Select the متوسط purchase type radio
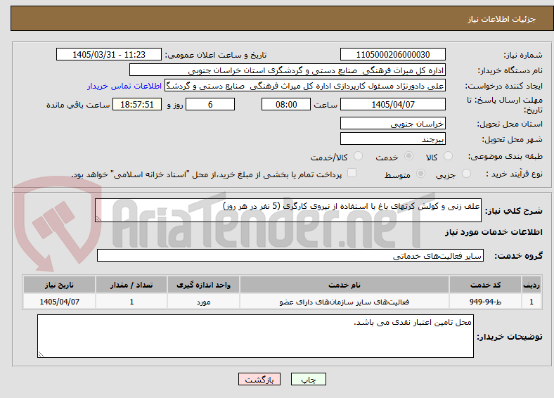The width and height of the screenshot is (554, 398). click(421, 173)
